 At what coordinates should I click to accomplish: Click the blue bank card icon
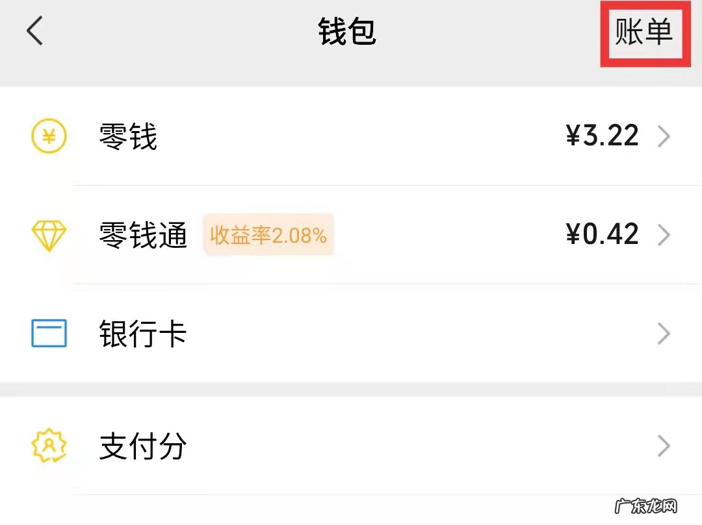pos(48,334)
